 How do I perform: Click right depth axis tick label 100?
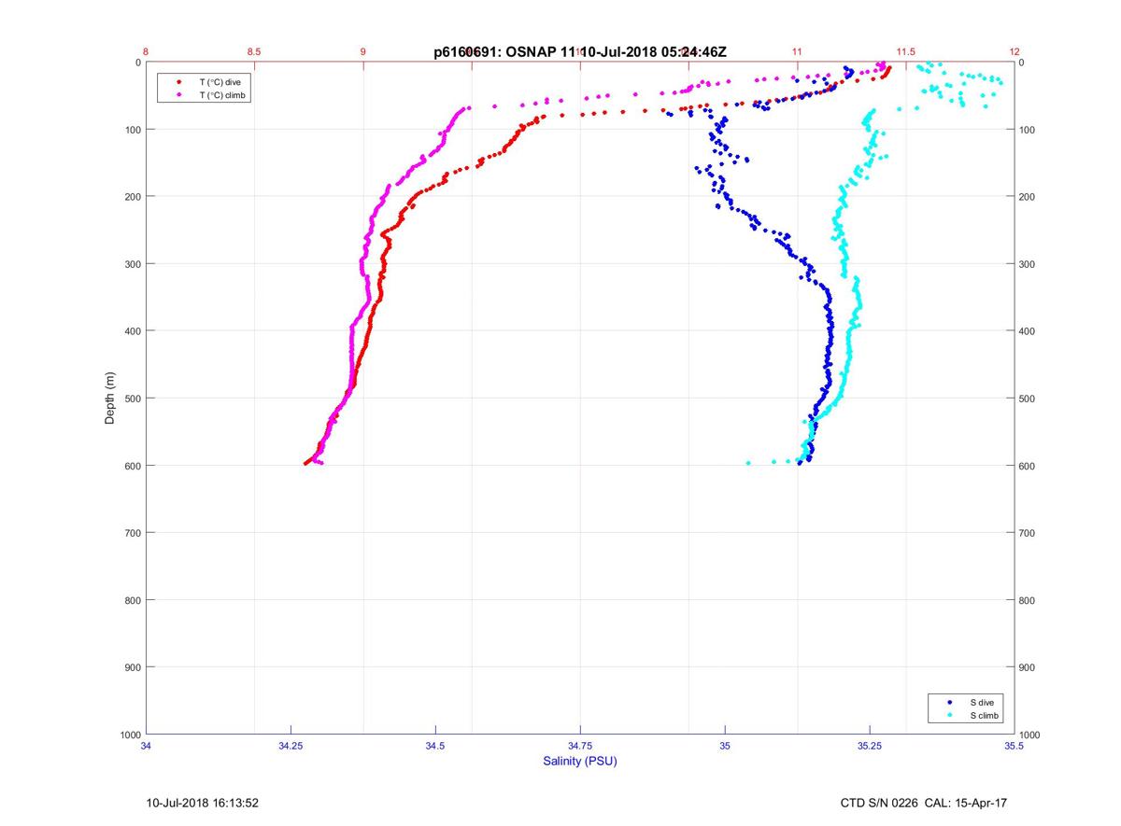point(1029,130)
